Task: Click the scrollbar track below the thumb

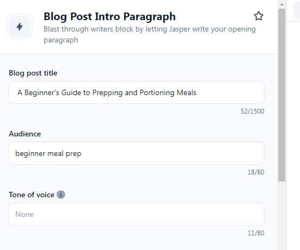Action: 282,215
